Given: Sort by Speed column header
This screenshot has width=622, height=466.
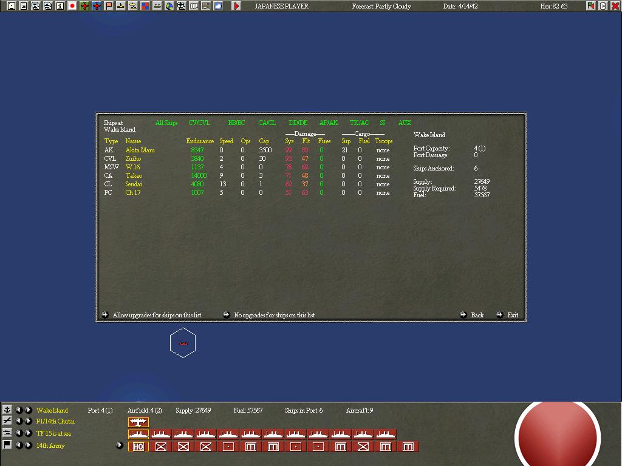Looking at the screenshot, I should [227, 141].
